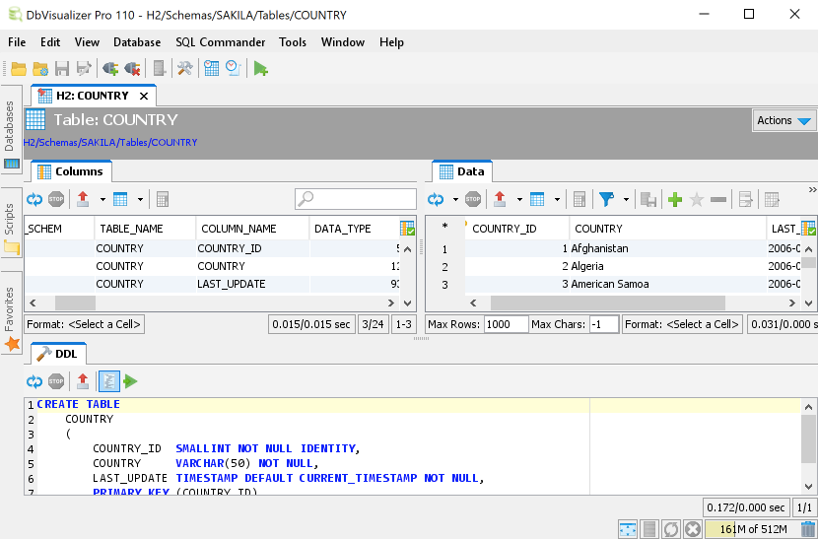
Task: Click the blue table grid icon in Data toolbar
Action: 537,199
